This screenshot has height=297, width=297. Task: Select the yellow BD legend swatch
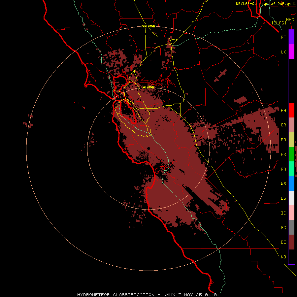point(291,140)
